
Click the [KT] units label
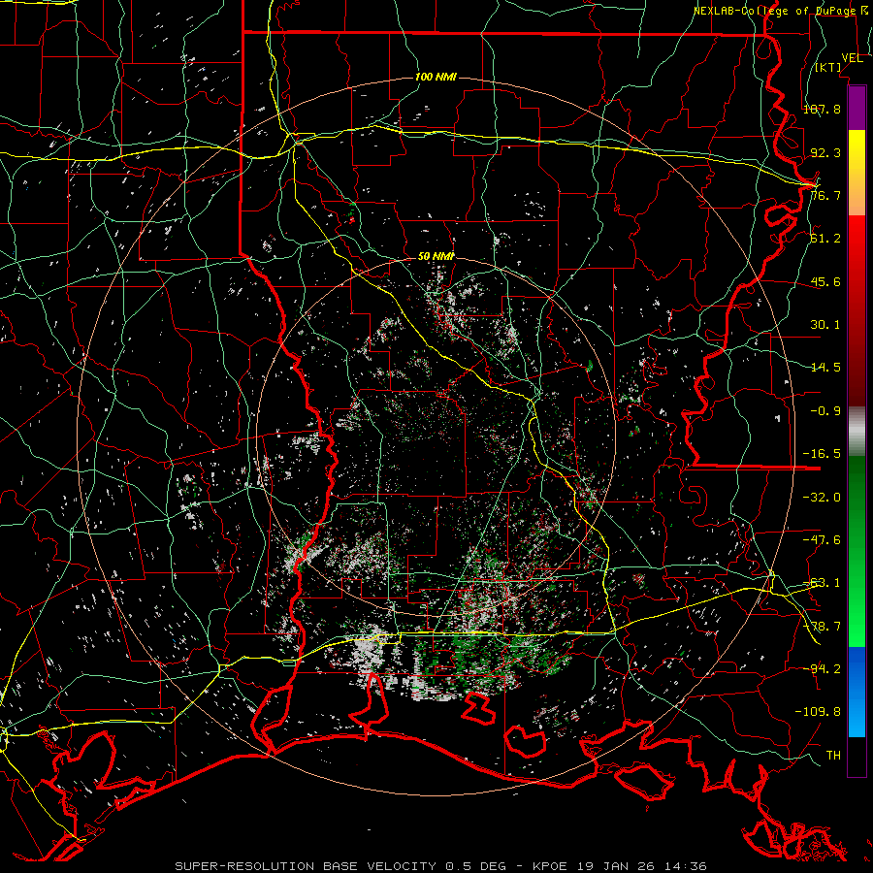coord(828,67)
